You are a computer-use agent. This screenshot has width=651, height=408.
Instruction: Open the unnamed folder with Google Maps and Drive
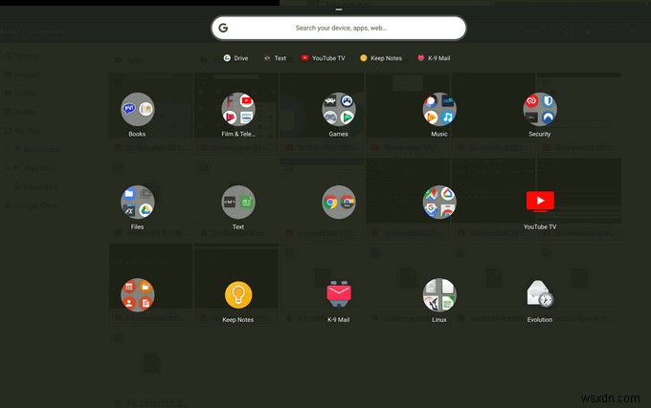click(439, 203)
